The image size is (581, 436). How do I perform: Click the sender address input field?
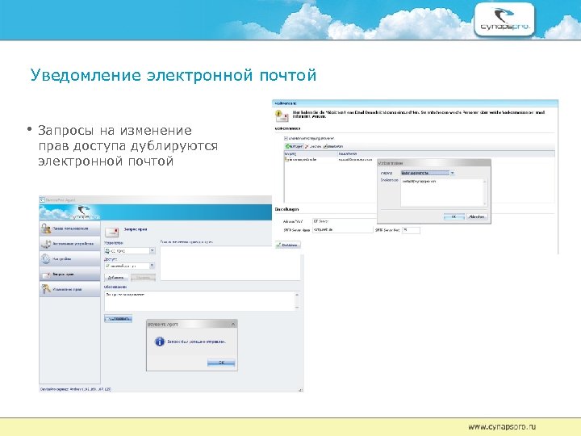click(x=343, y=221)
